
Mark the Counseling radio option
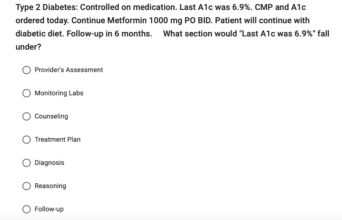click(27, 116)
